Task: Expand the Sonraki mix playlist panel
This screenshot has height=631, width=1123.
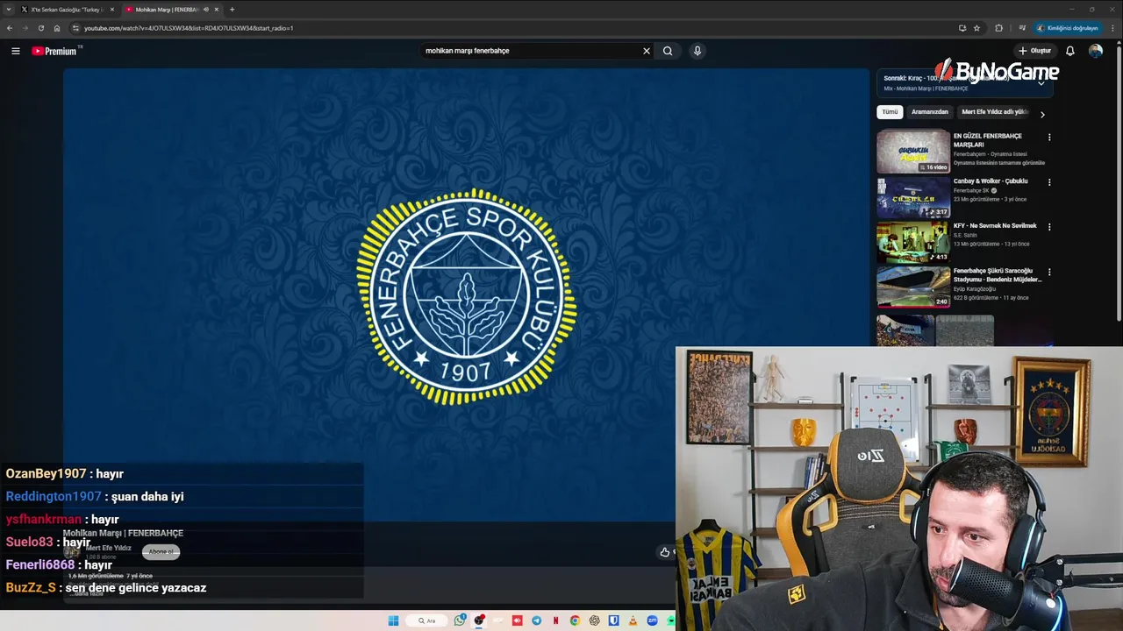Action: (x=1041, y=82)
